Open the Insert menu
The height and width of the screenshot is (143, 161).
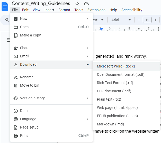coord(49,10)
